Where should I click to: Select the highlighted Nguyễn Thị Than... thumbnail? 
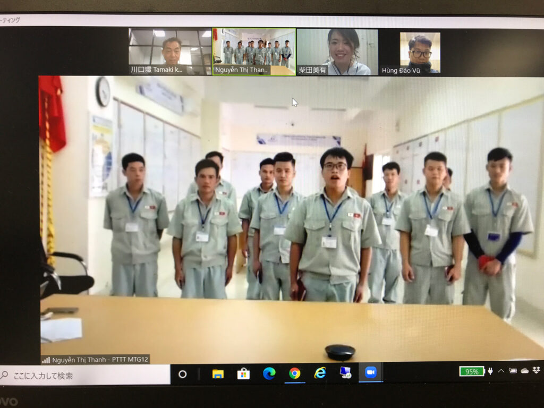pos(254,52)
